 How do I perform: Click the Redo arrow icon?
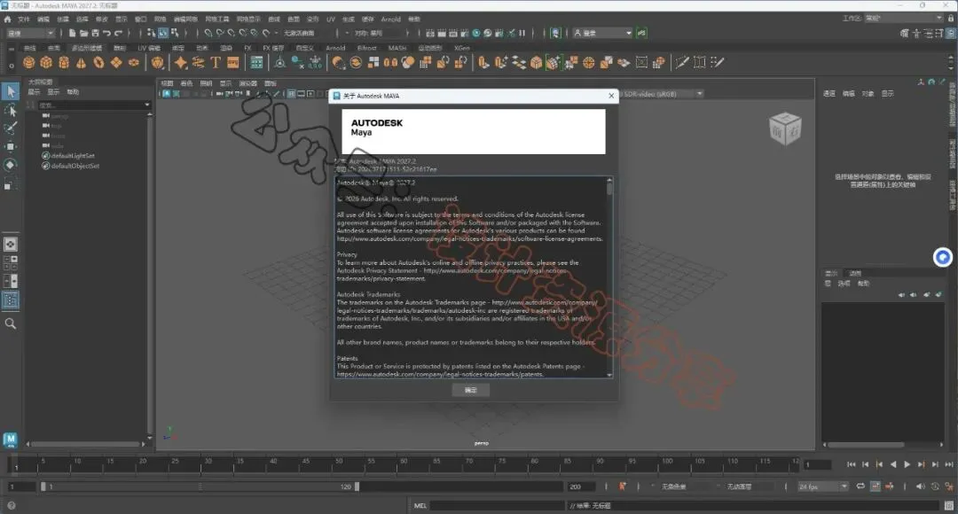(119, 33)
